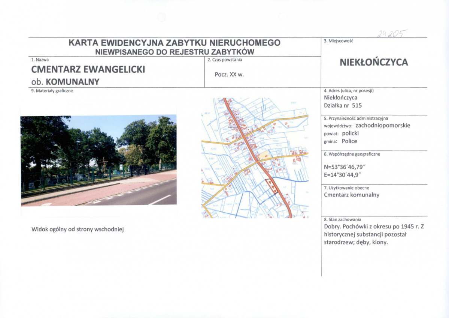The width and height of the screenshot is (449, 318).
Task: Click the voivodeship value "zachodniopomorskie"
Action: (383, 126)
